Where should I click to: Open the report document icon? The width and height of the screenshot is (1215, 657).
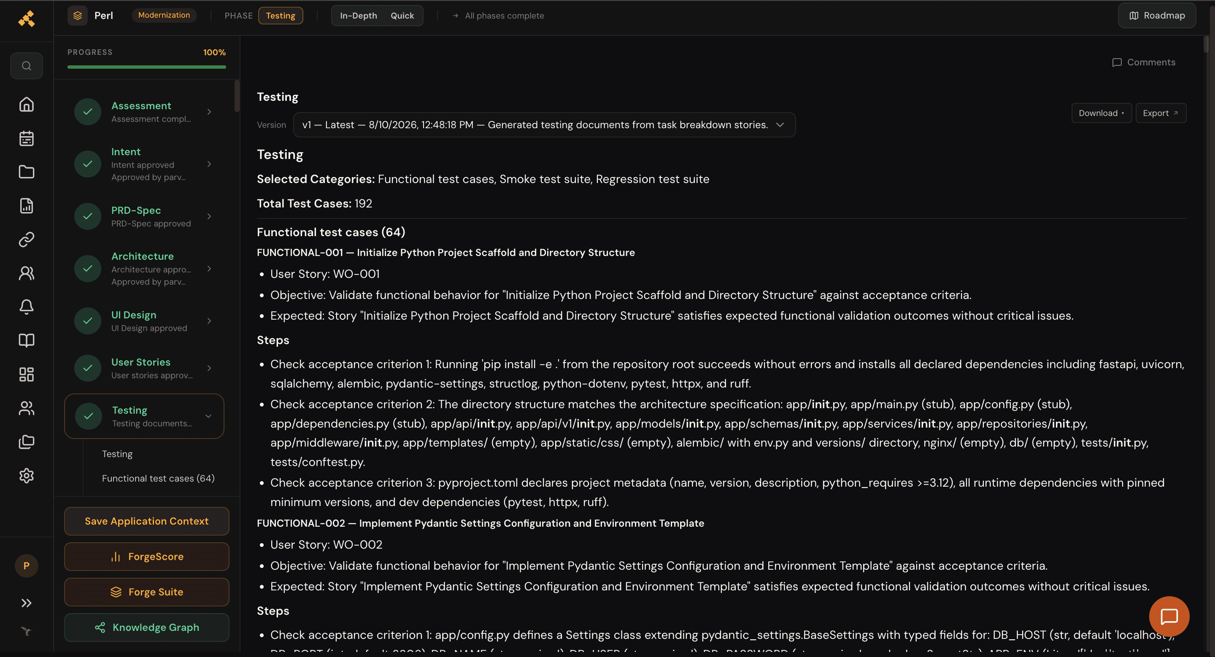(x=27, y=206)
